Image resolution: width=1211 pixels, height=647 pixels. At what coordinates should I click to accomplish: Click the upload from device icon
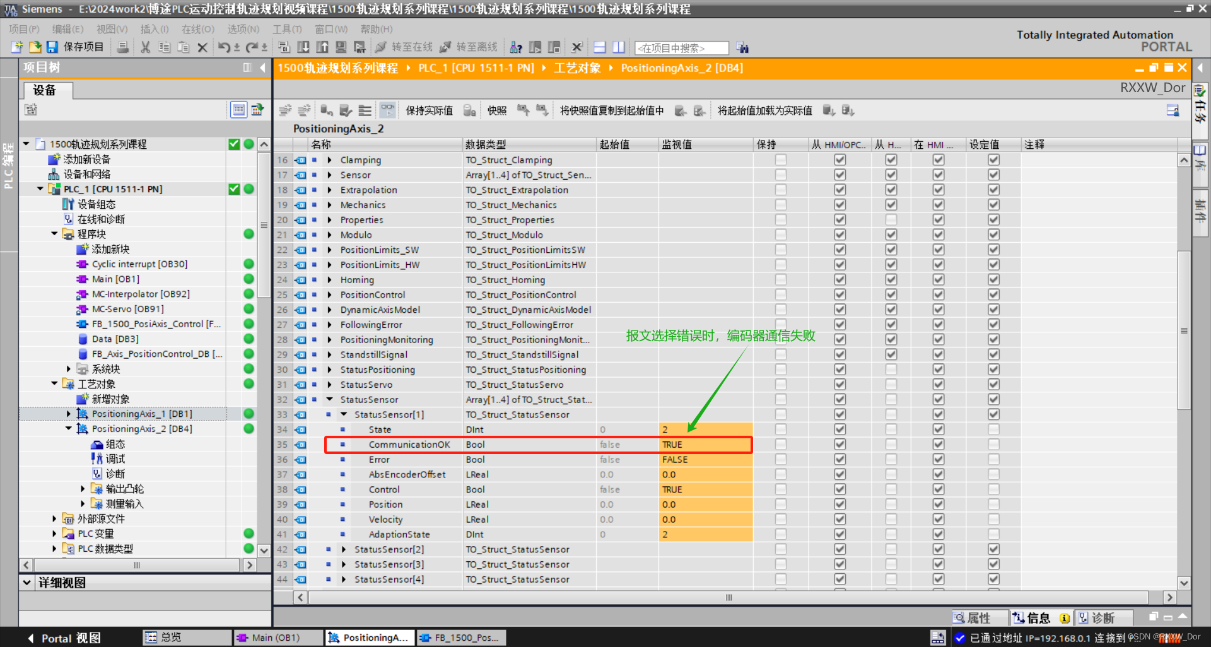click(x=322, y=47)
